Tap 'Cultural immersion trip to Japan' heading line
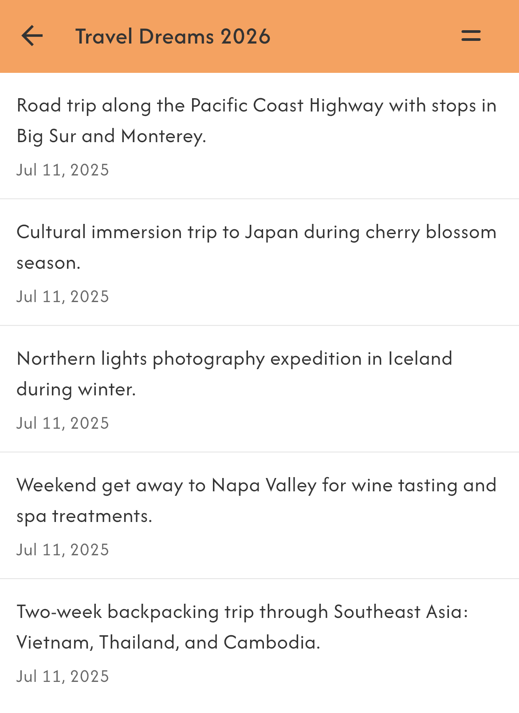 (157, 232)
